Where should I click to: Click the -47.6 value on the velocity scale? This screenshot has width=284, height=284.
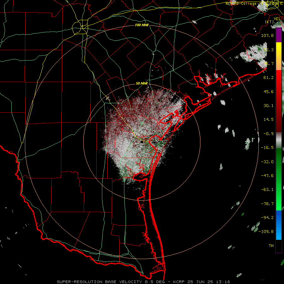pyautogui.click(x=267, y=176)
